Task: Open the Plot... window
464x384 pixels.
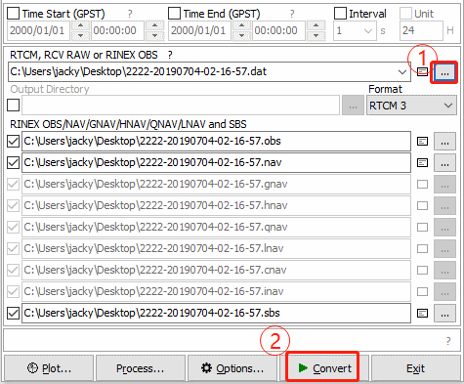Action: tap(49, 368)
